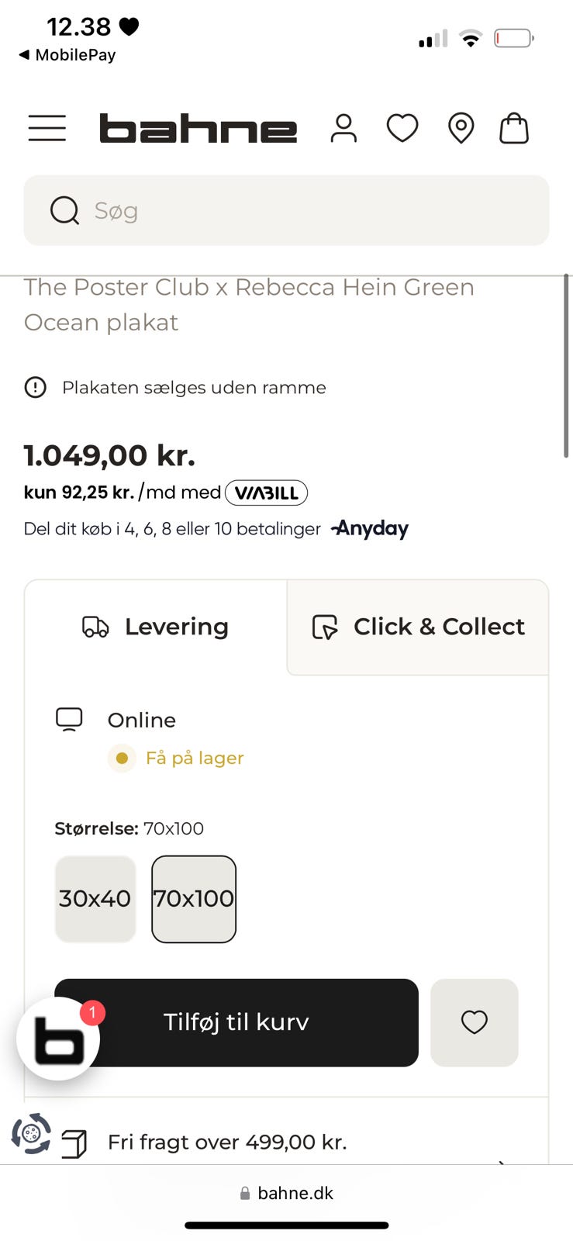Open wishlist heart icon in header
Image resolution: width=573 pixels, height=1241 pixels.
click(x=402, y=128)
